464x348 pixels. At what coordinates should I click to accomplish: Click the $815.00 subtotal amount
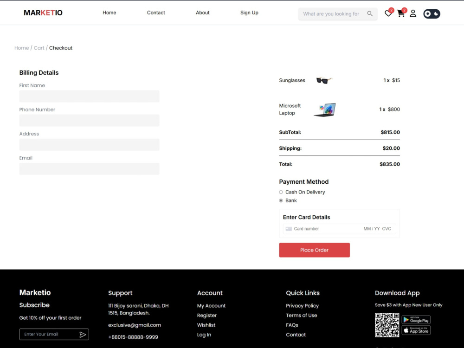click(x=390, y=132)
